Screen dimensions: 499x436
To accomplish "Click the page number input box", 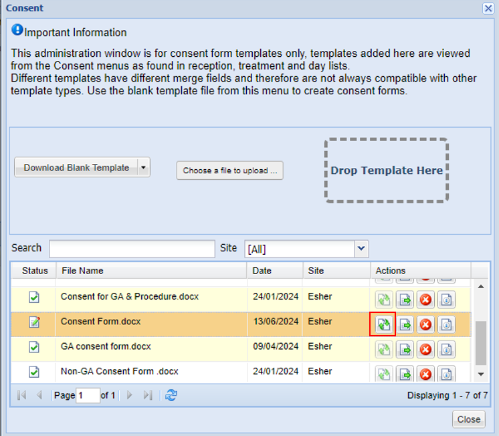I will [x=88, y=395].
